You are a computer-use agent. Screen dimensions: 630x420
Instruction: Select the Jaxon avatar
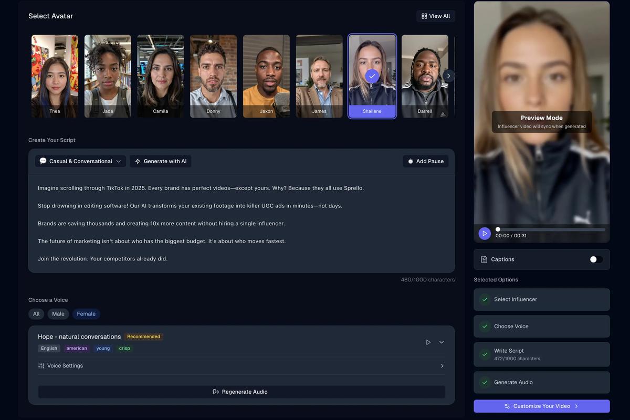[x=266, y=76]
